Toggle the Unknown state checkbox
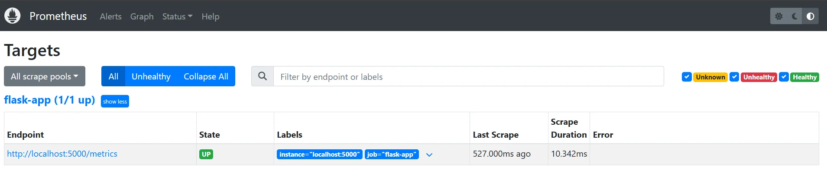 click(687, 77)
